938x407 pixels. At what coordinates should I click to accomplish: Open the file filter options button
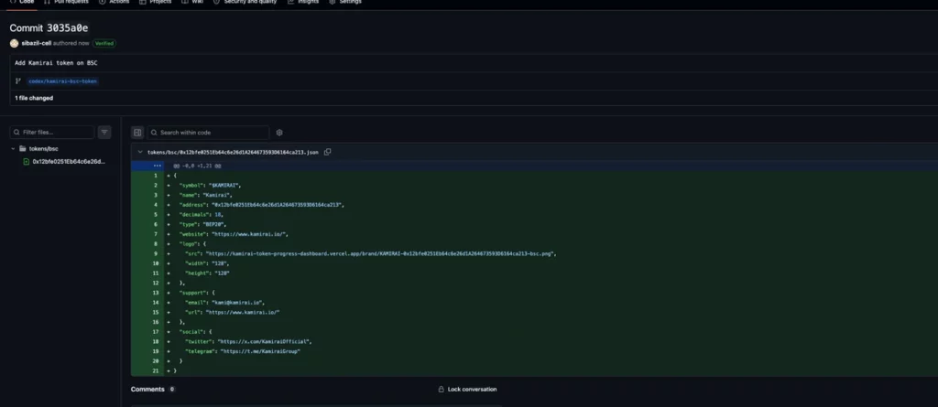point(104,132)
